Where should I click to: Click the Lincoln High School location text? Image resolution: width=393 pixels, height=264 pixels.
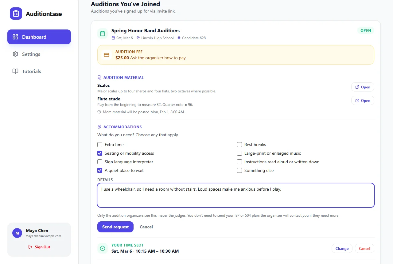click(x=157, y=38)
